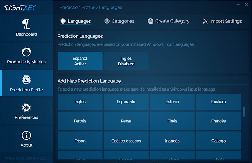Select the Francés language tile
The width and height of the screenshot is (252, 163).
pyautogui.click(x=218, y=121)
